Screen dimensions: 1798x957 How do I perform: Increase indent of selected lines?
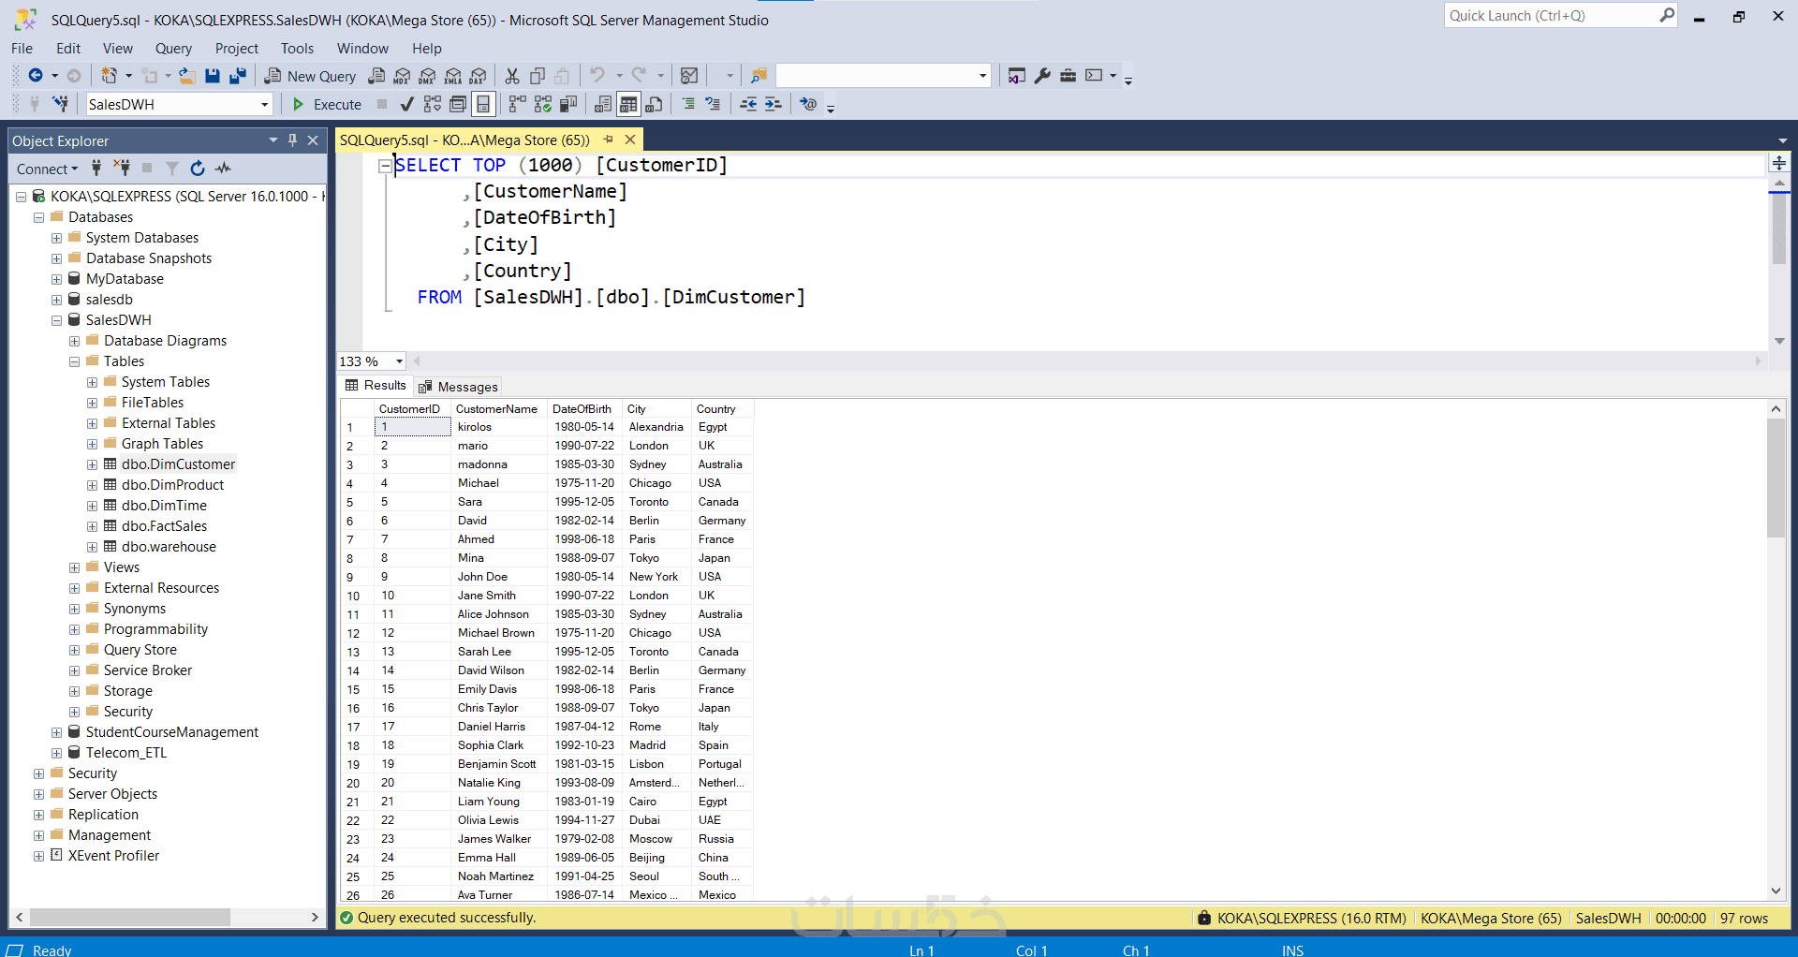point(774,104)
